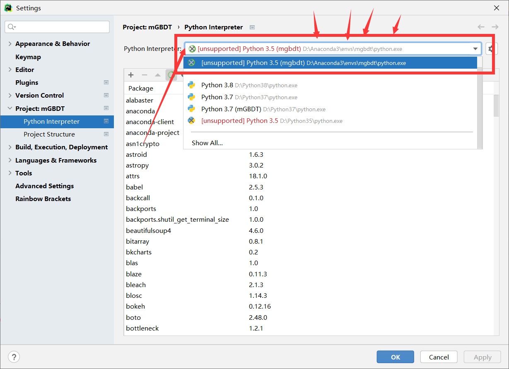
Task: Open Project Structure settings page
Action: pos(49,134)
